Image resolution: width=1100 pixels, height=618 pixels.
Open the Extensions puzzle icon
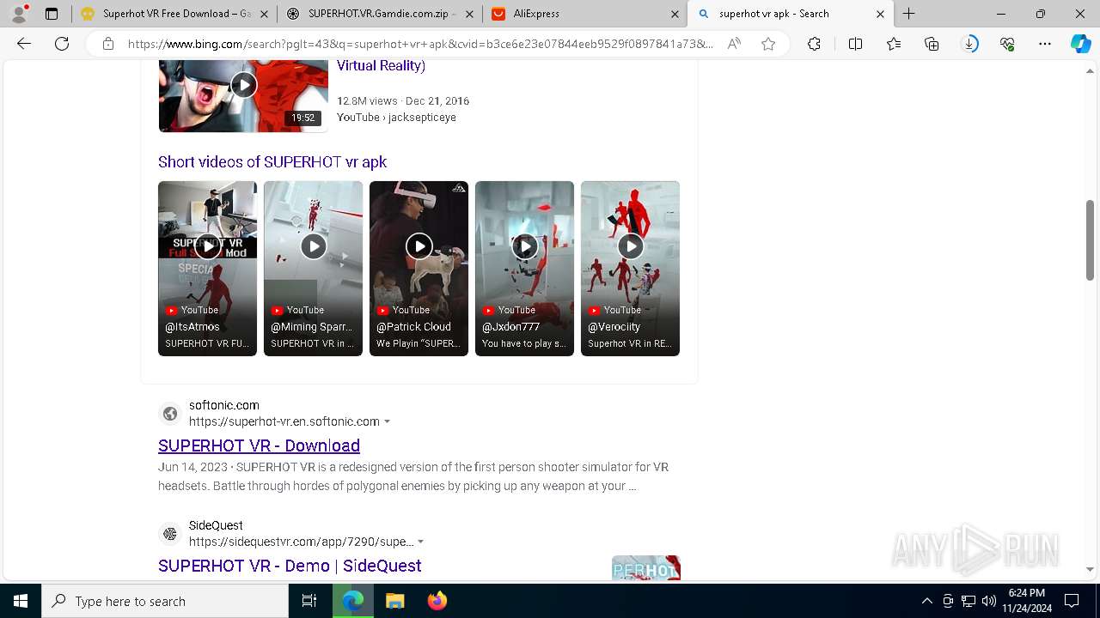point(814,44)
